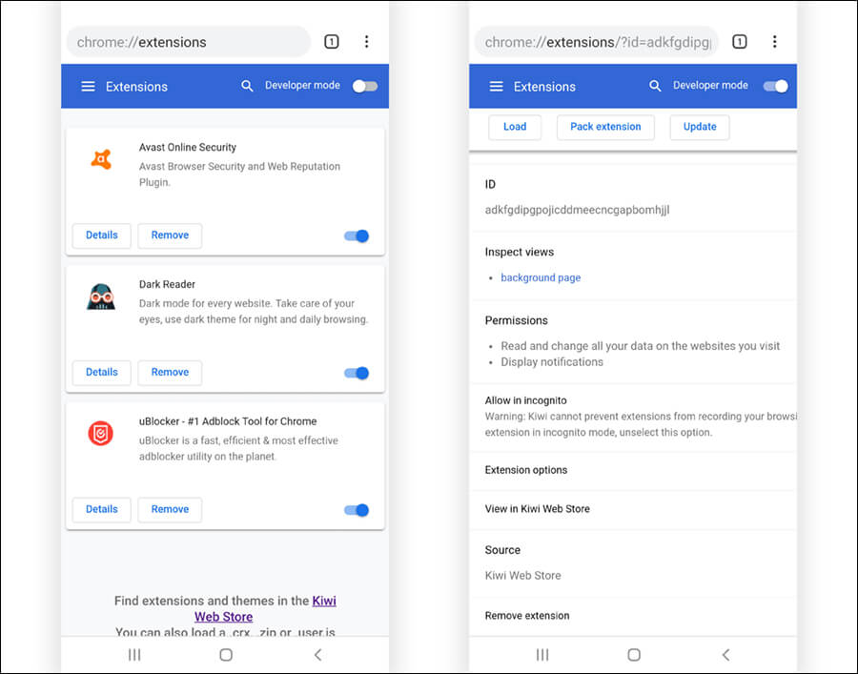Image resolution: width=858 pixels, height=674 pixels.
Task: Disable Developer mode in right window
Action: click(776, 86)
